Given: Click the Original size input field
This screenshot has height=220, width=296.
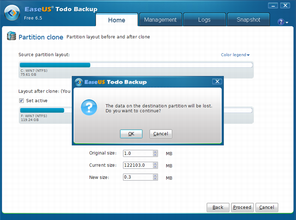Looking at the screenshot, I should [x=138, y=153].
